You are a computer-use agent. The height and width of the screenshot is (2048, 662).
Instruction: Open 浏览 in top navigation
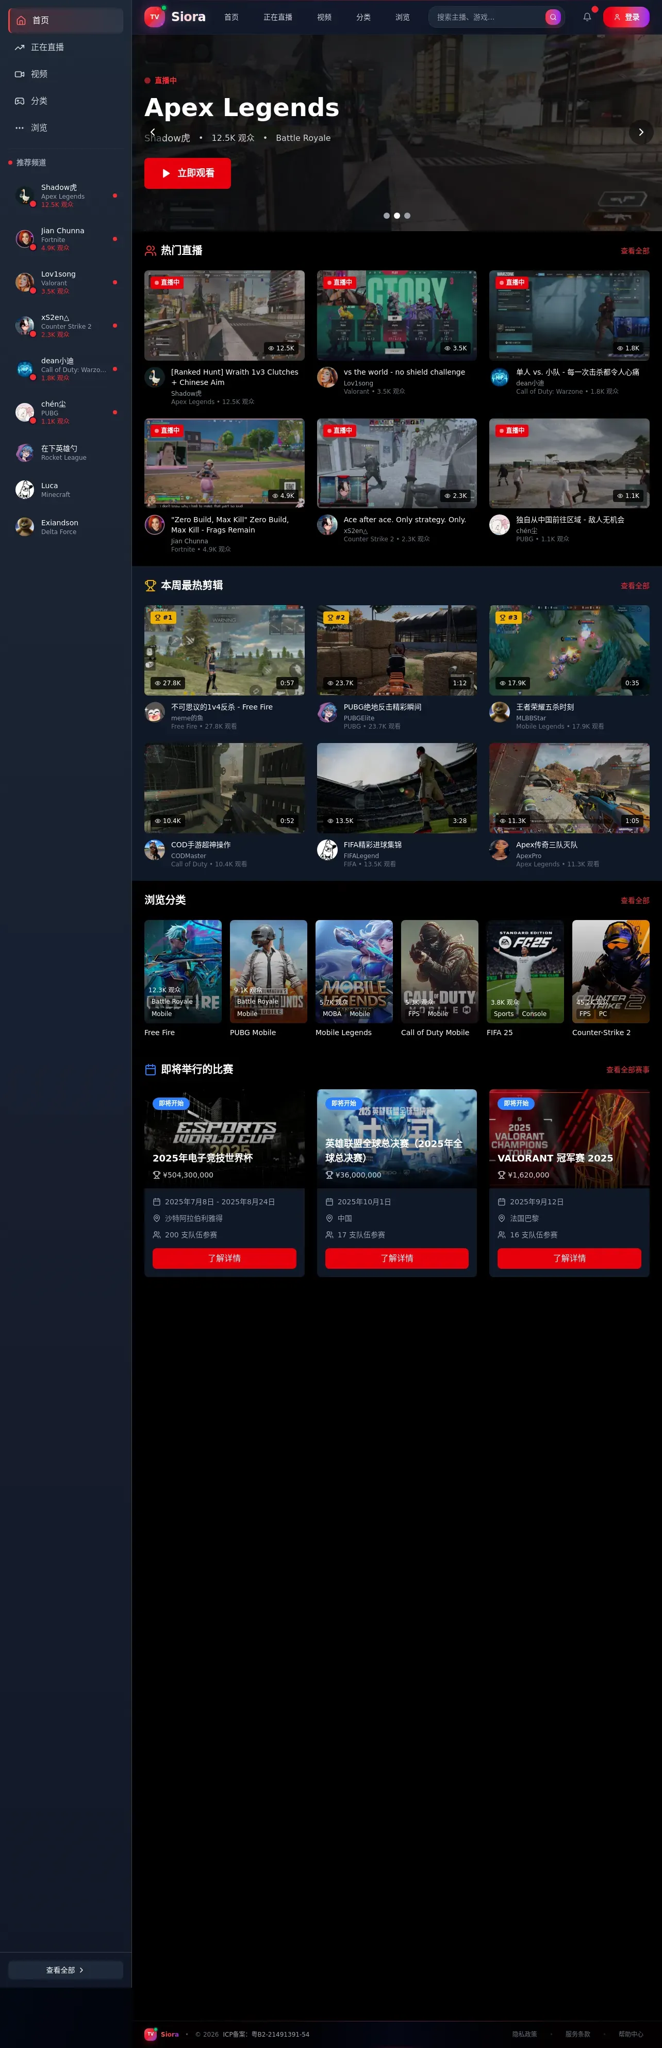pos(403,18)
